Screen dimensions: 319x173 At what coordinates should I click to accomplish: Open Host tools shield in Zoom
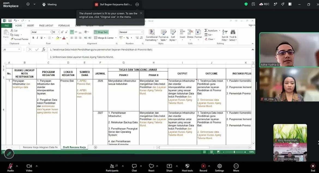[187, 168]
